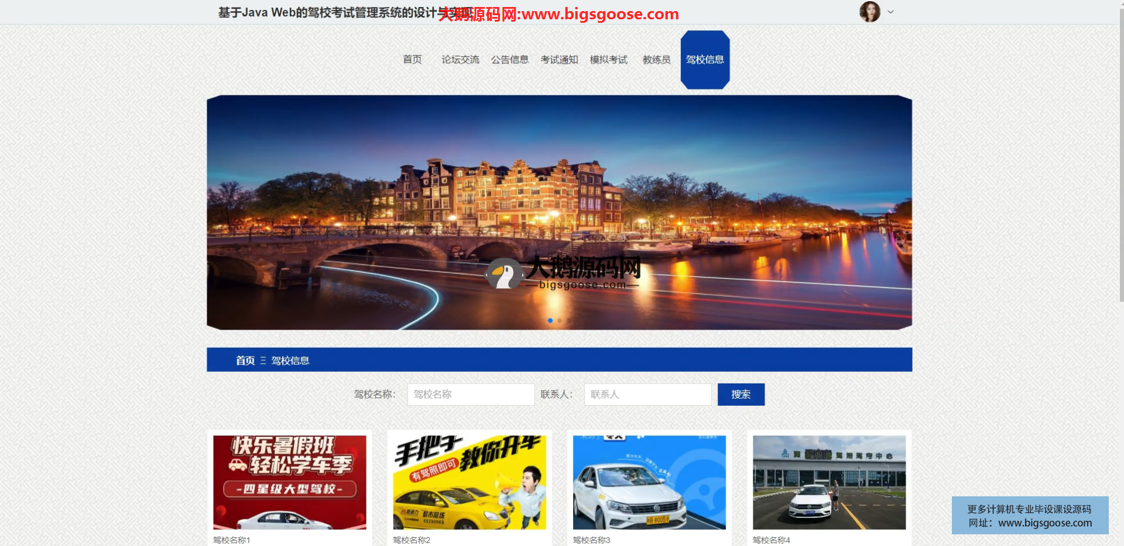
Task: Open the 论坛交流 navigation tab
Action: click(x=460, y=60)
